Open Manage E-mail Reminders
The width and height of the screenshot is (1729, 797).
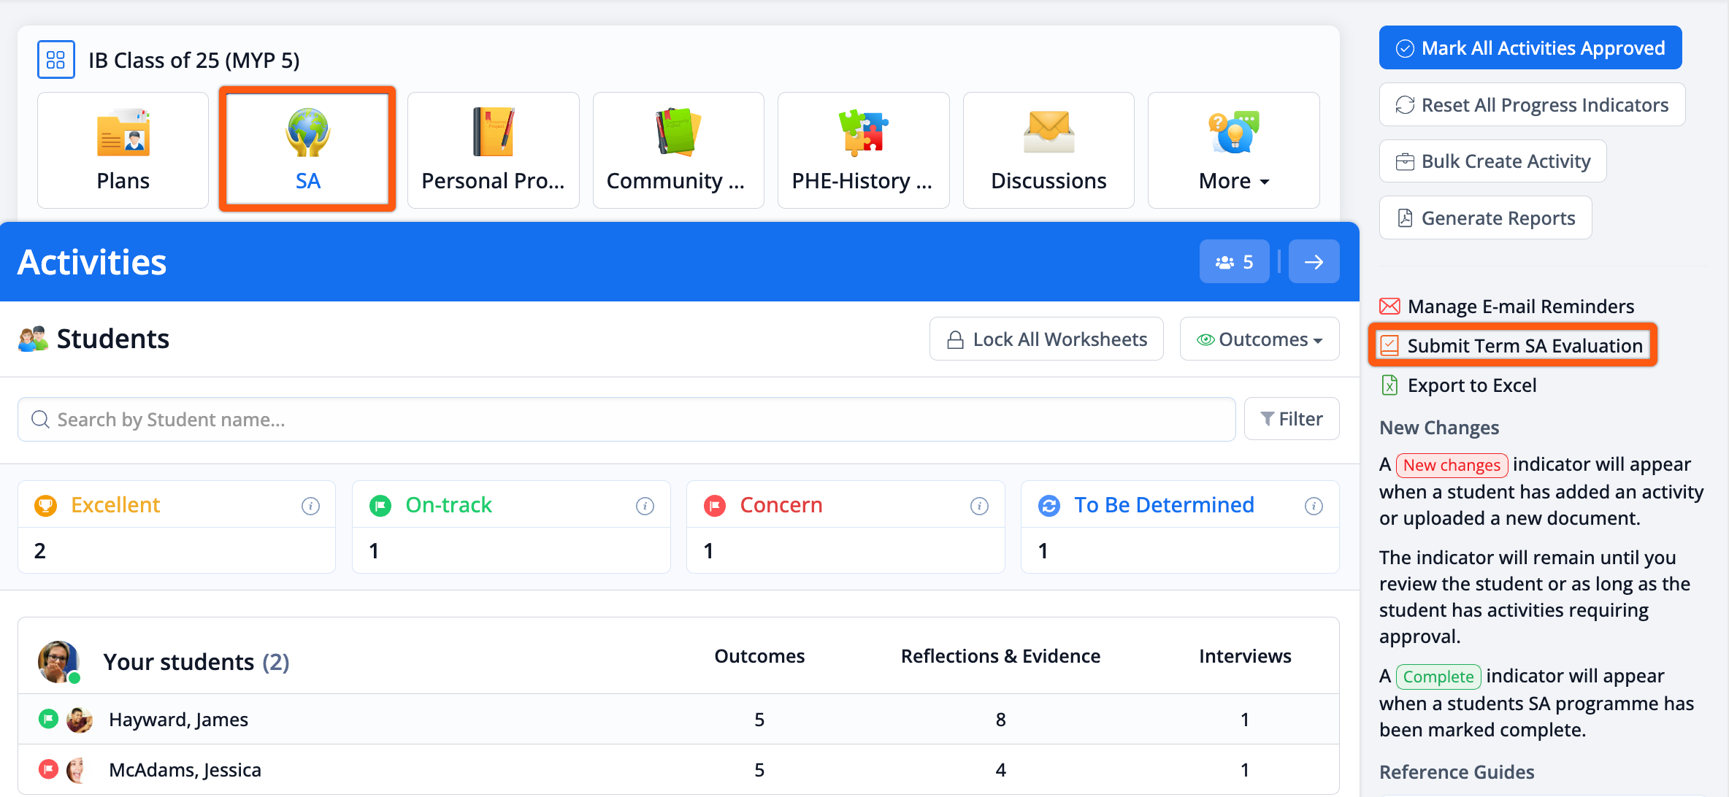point(1521,307)
